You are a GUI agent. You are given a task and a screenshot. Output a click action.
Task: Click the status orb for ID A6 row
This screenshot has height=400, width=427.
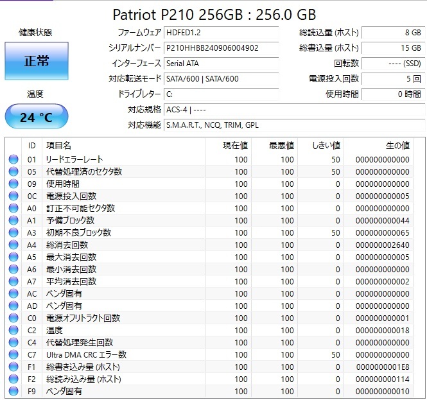tap(13, 269)
